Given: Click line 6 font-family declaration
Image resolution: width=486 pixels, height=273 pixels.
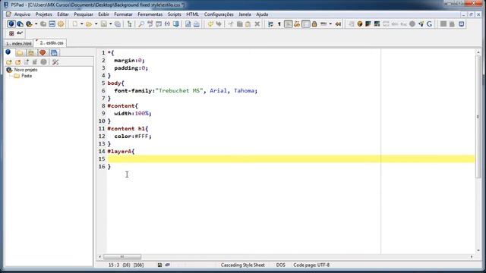Looking at the screenshot, I should pos(185,91).
